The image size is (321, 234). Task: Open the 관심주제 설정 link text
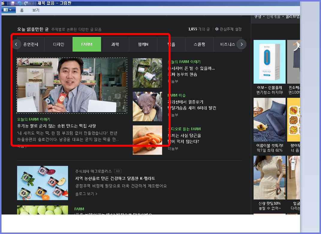230,29
